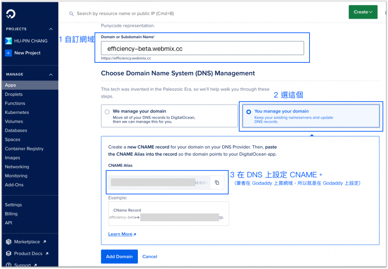This screenshot has height=269, width=388.
Task: Open Databases in the sidebar
Action: [16, 131]
